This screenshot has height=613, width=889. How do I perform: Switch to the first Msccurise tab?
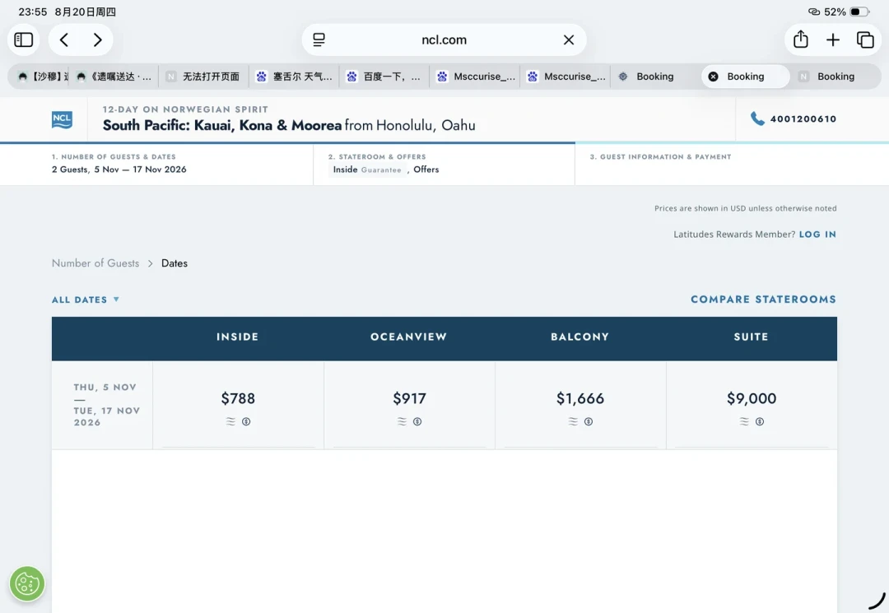point(475,77)
